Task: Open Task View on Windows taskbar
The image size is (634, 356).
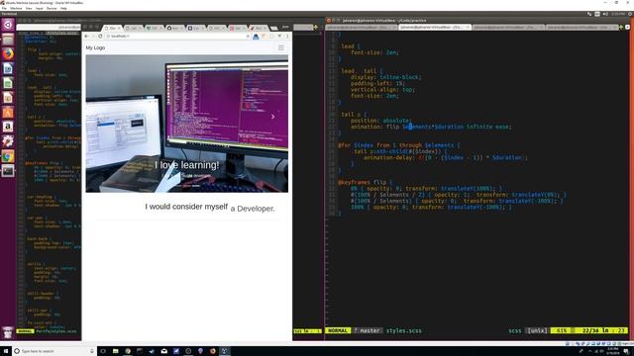Action: tap(103, 351)
